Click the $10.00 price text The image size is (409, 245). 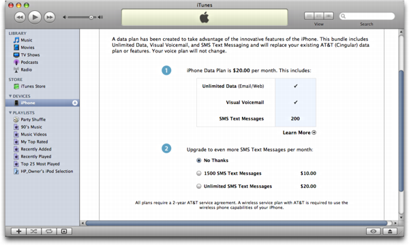(x=308, y=173)
